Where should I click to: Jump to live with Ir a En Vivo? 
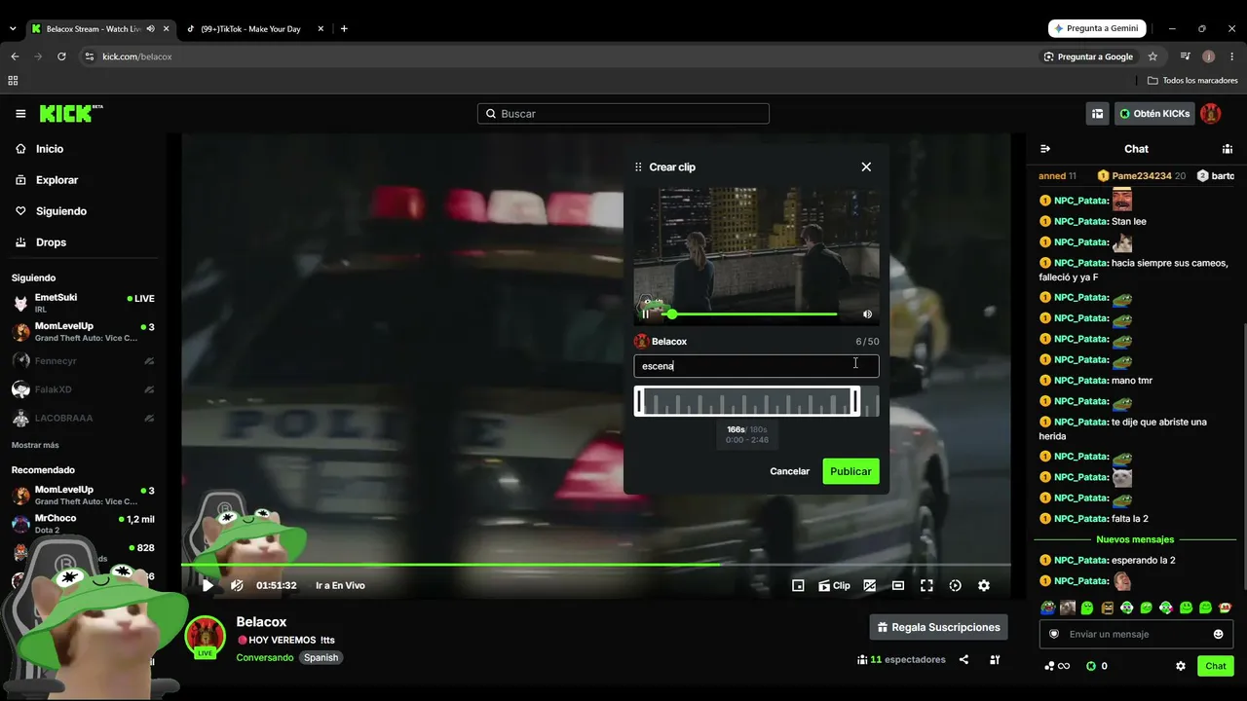pos(340,585)
